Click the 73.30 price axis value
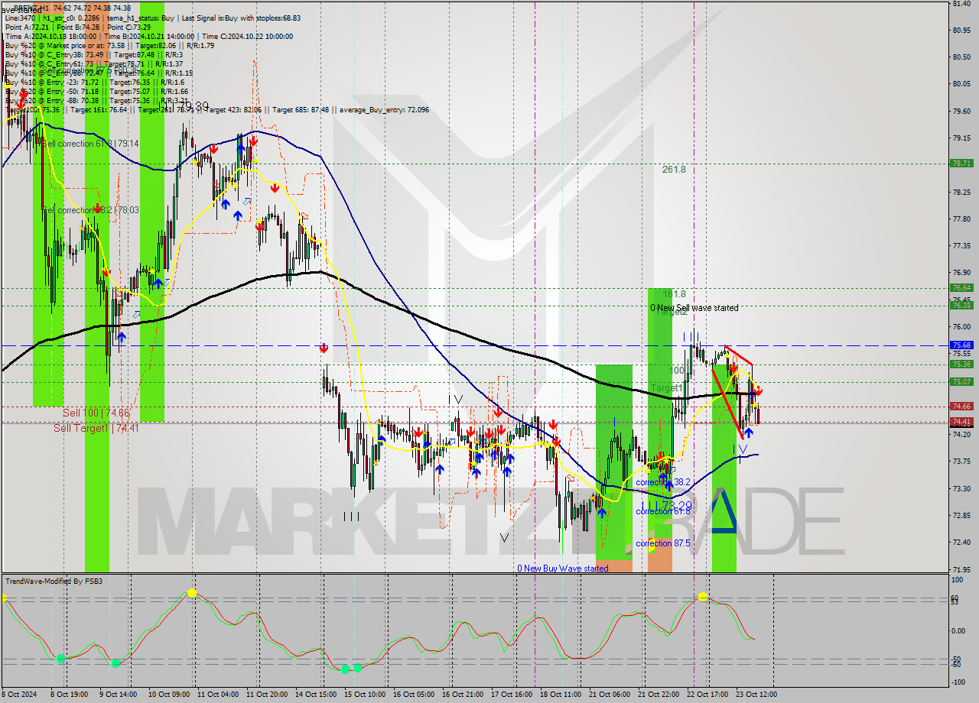 [961, 488]
